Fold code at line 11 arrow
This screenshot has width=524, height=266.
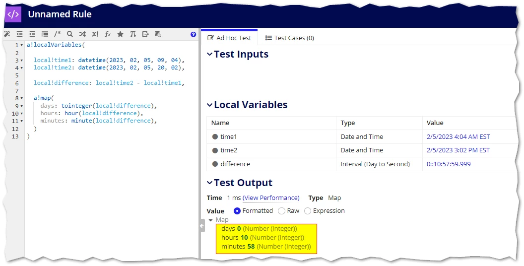(x=22, y=121)
